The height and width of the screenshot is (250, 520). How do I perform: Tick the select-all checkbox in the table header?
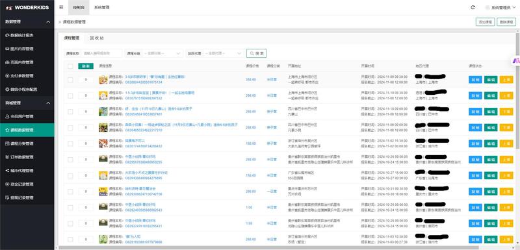[70, 66]
